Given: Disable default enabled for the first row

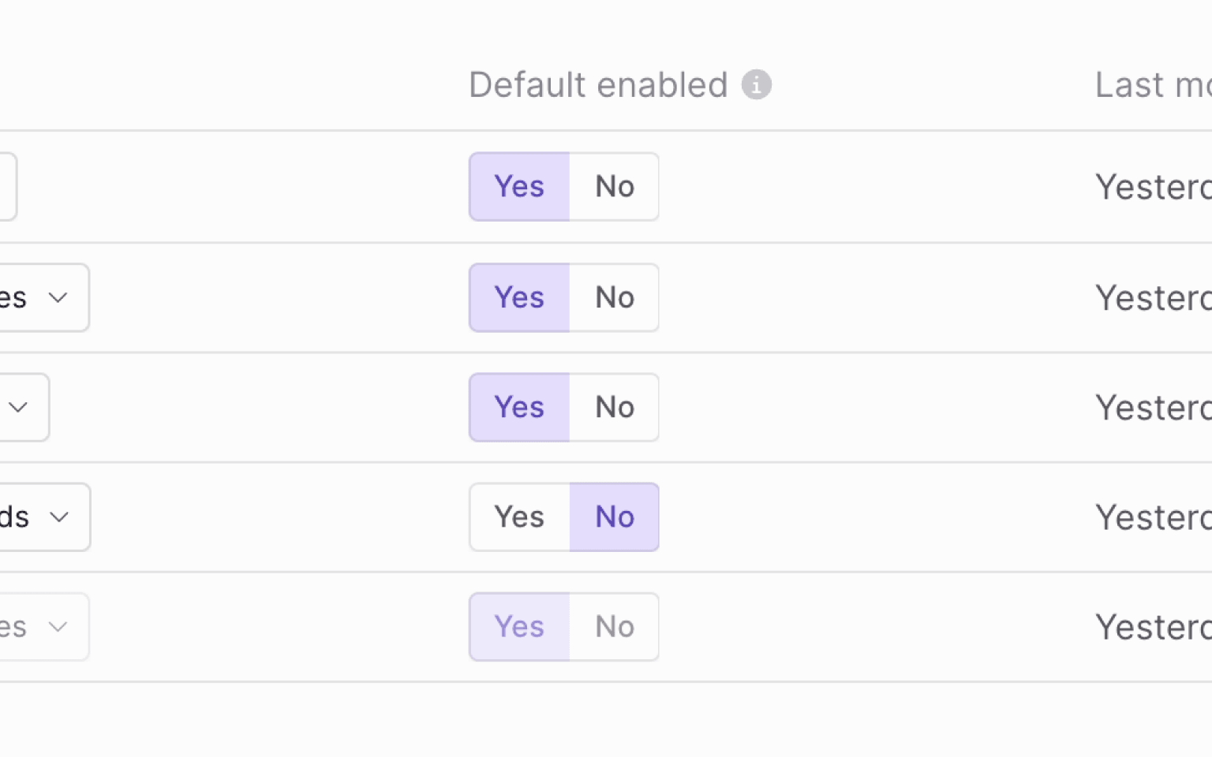Looking at the screenshot, I should click(614, 187).
